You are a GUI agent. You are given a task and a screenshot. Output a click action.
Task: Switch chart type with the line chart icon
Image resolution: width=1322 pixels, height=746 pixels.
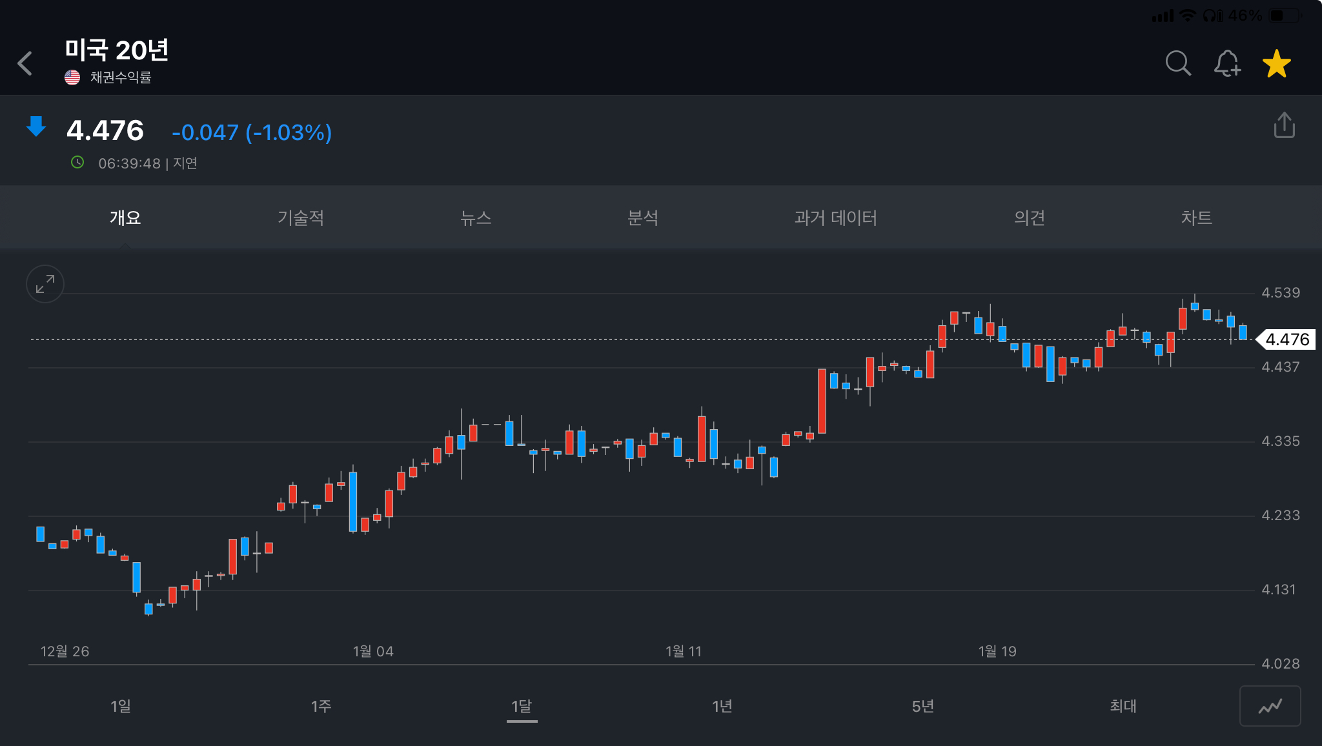click(x=1270, y=706)
